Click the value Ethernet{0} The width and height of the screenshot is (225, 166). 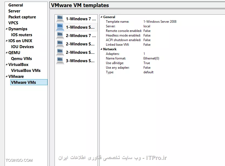pos(151,58)
